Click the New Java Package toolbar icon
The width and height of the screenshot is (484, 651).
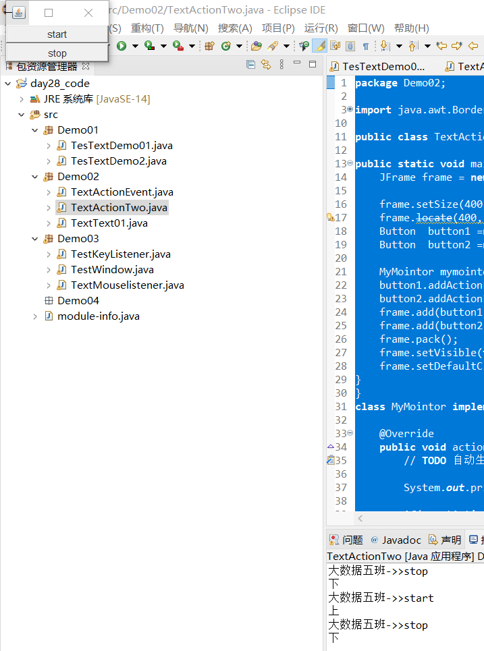pyautogui.click(x=210, y=46)
